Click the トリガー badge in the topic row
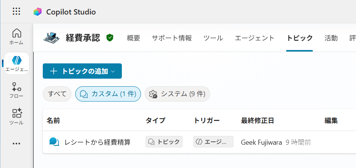 (x=213, y=142)
